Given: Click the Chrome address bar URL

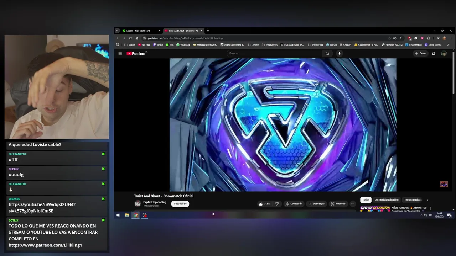Looking at the screenshot, I should 185,38.
